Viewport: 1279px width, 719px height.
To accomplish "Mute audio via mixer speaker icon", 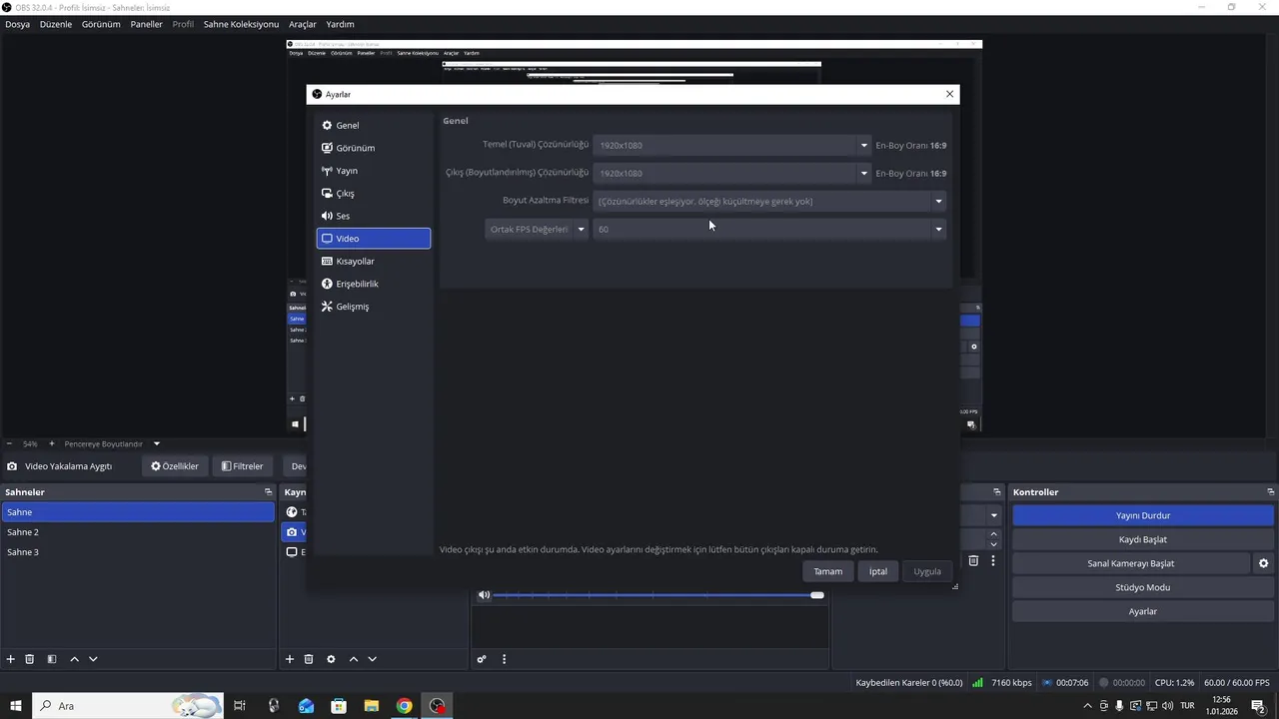I will [x=484, y=595].
